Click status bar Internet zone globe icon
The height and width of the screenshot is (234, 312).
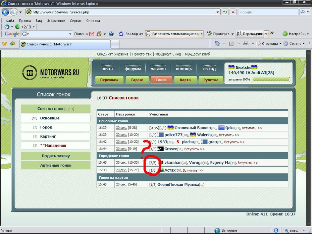tap(217, 231)
